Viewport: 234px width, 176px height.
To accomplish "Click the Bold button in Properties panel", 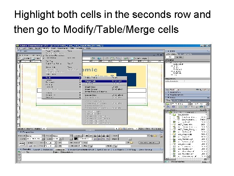I will click(x=86, y=136).
